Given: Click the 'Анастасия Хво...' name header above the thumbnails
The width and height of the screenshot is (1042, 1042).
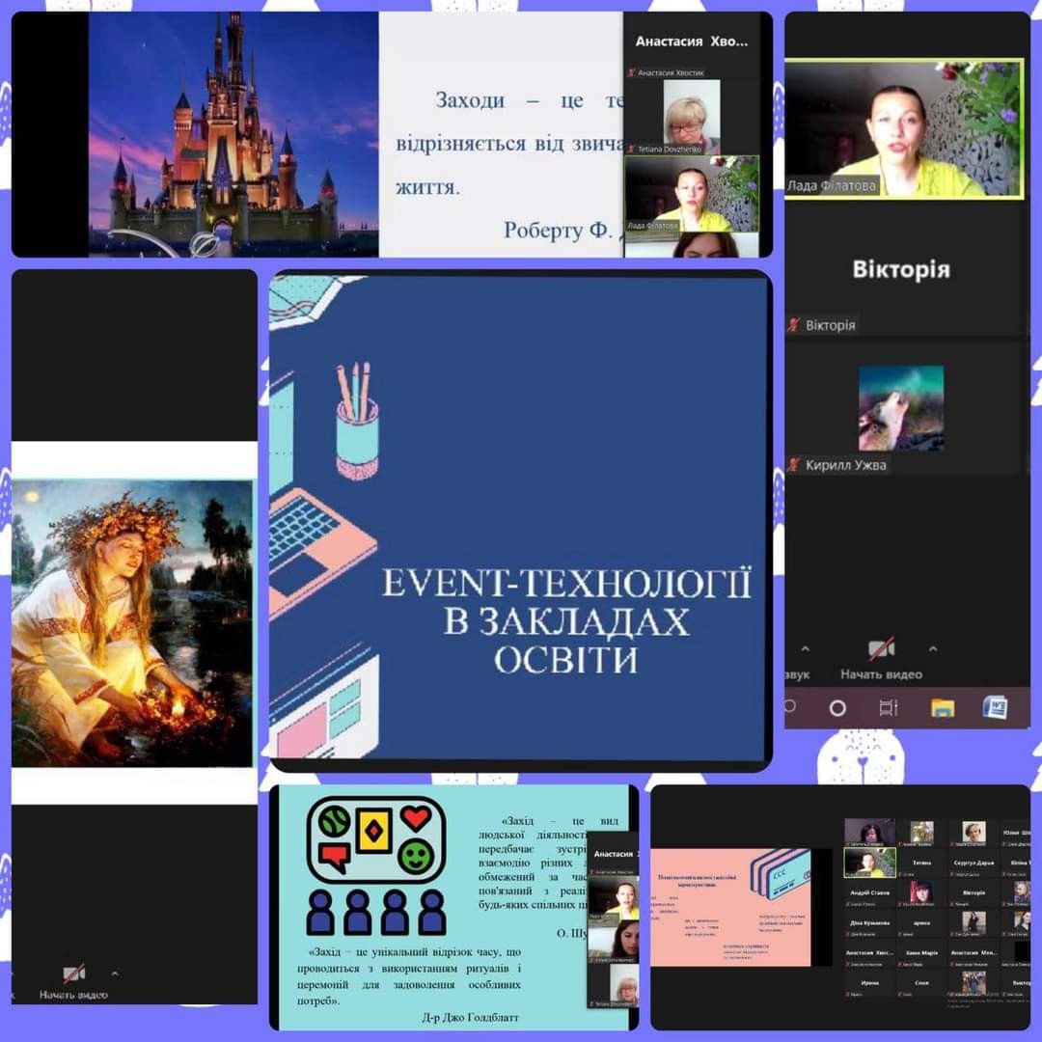Looking at the screenshot, I should click(691, 41).
